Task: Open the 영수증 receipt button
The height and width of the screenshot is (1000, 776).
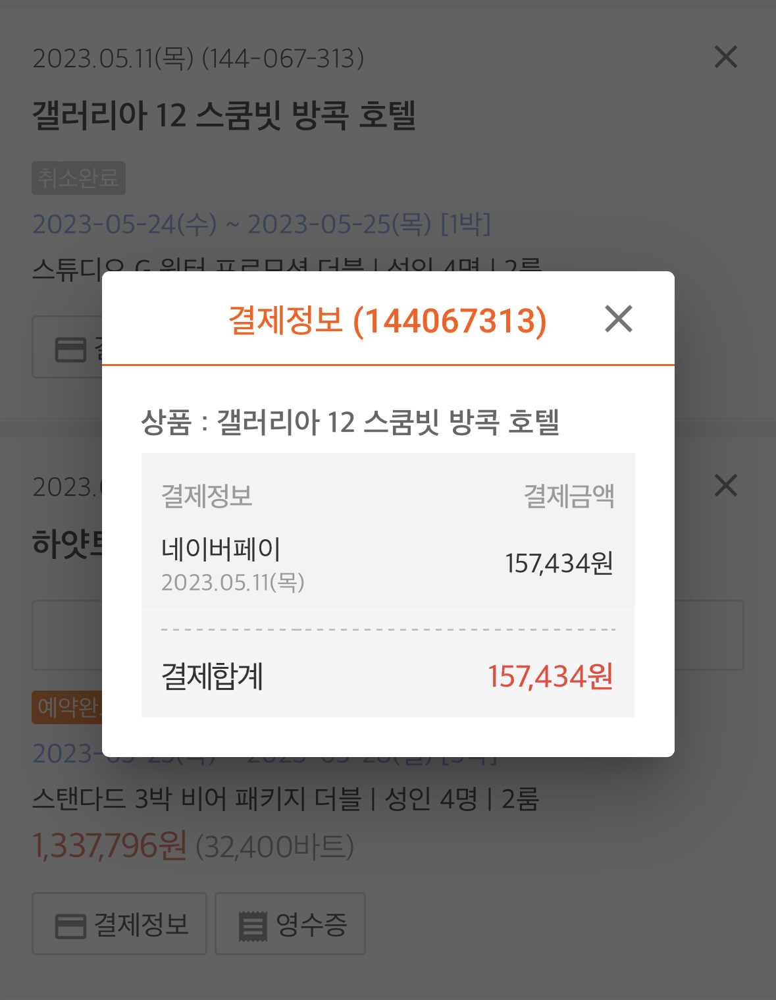Action: [x=290, y=924]
